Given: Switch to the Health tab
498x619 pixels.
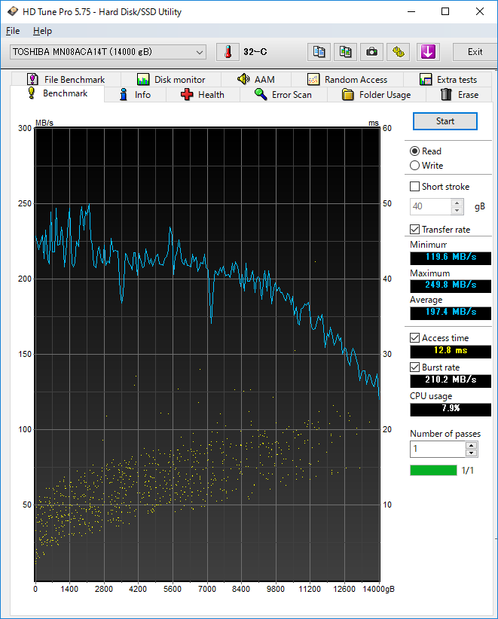Looking at the screenshot, I should (203, 95).
